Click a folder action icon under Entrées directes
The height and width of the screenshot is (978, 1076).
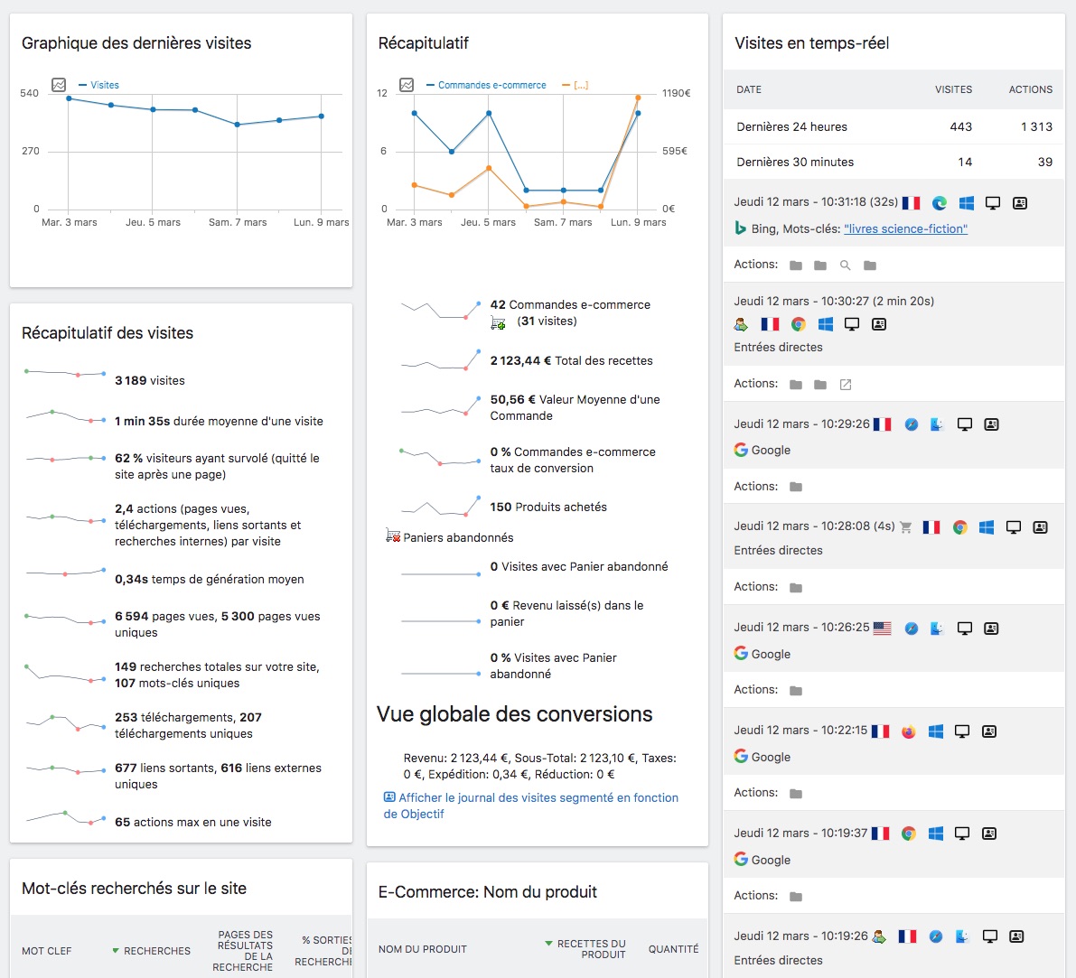[x=795, y=383]
